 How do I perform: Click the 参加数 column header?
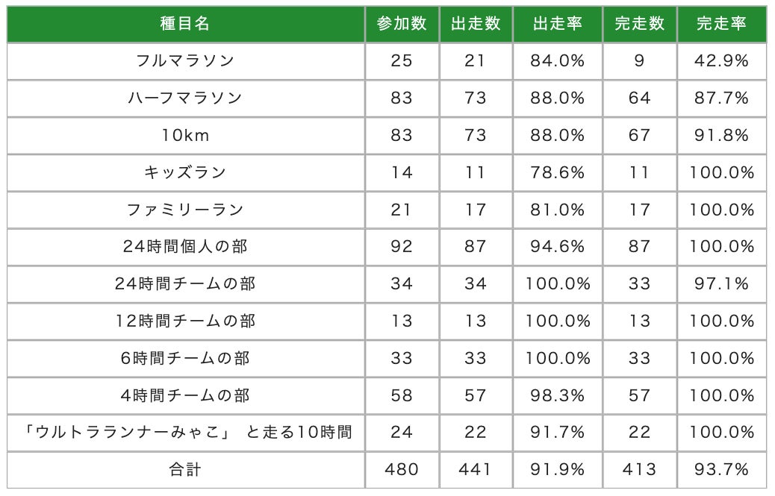click(402, 24)
